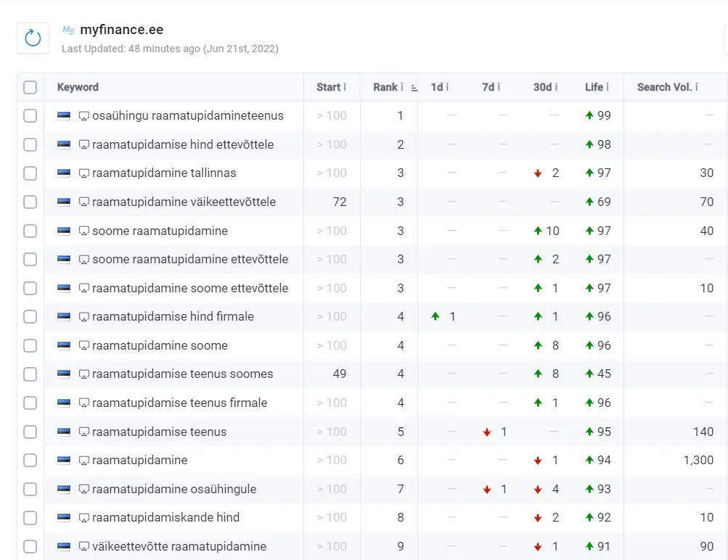The image size is (728, 560).
Task: Select the checkbox for raamatupidamise teenus row
Action: (30, 432)
